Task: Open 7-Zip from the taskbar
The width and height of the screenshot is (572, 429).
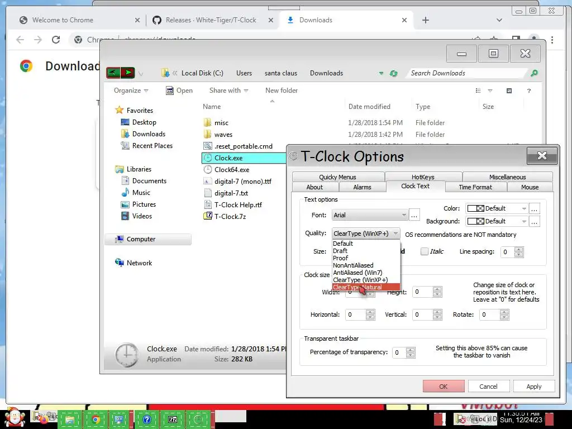Action: (x=173, y=420)
